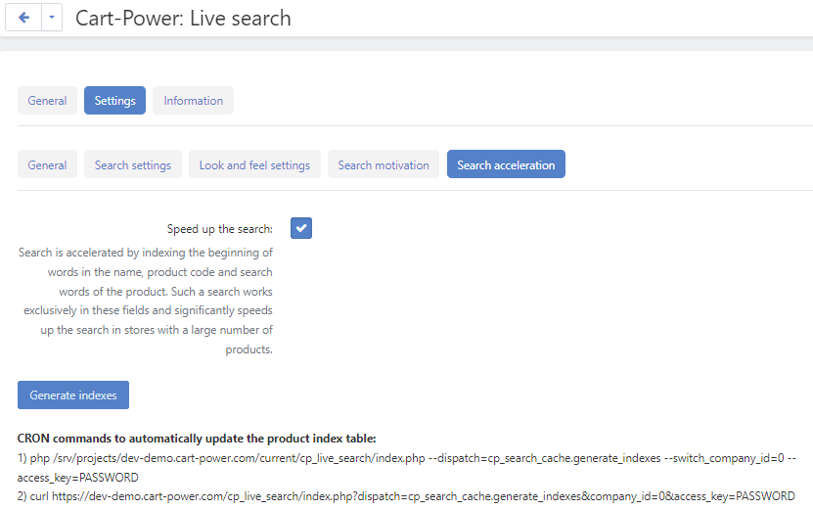The height and width of the screenshot is (510, 813).
Task: Click the CRON commands heading text
Action: 197,439
